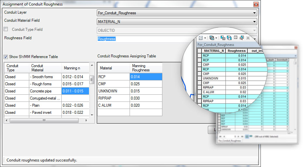The image size is (304, 167).
Task: Uncheck Show SWMM Reference Table
Action: [x=6, y=57]
